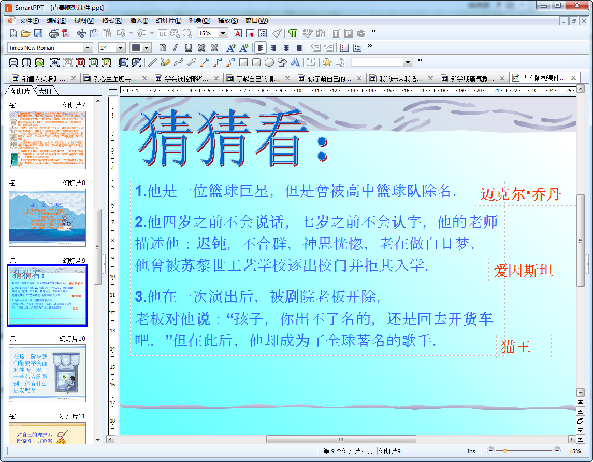
Task: Save the presentation with the floppy icon
Action: [38, 33]
